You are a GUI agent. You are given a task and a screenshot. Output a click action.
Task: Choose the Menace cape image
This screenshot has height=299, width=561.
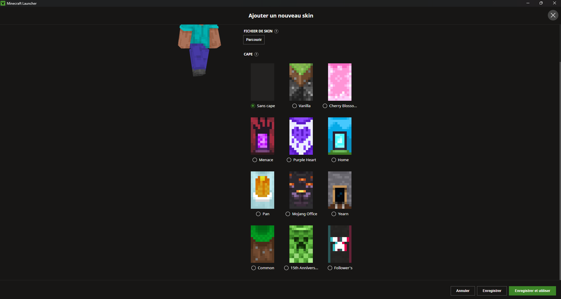click(262, 136)
